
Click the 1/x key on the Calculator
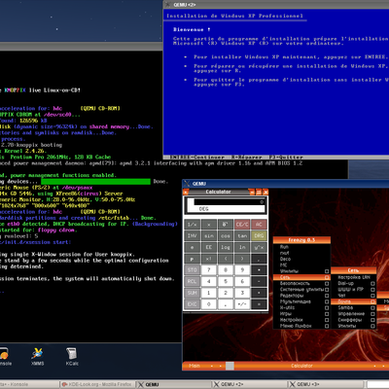(x=193, y=225)
